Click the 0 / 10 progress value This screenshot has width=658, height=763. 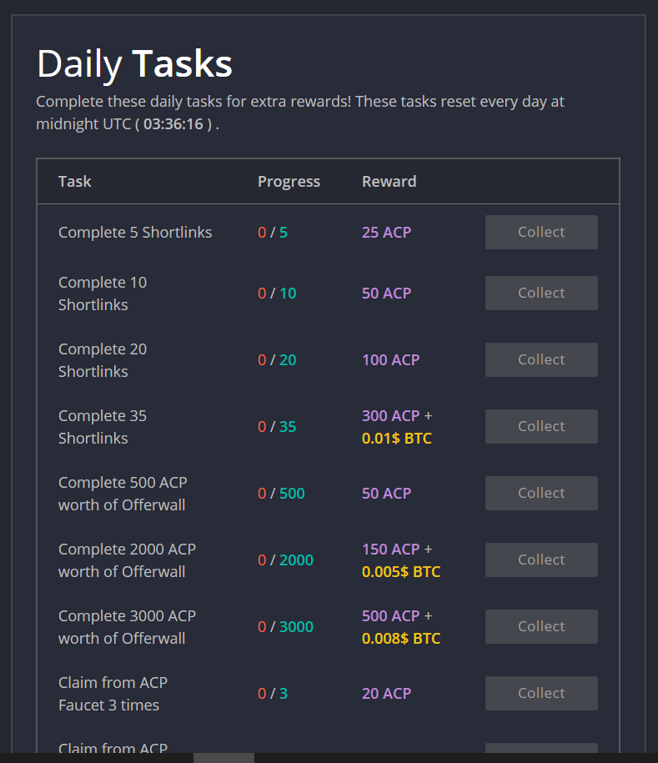(x=277, y=294)
